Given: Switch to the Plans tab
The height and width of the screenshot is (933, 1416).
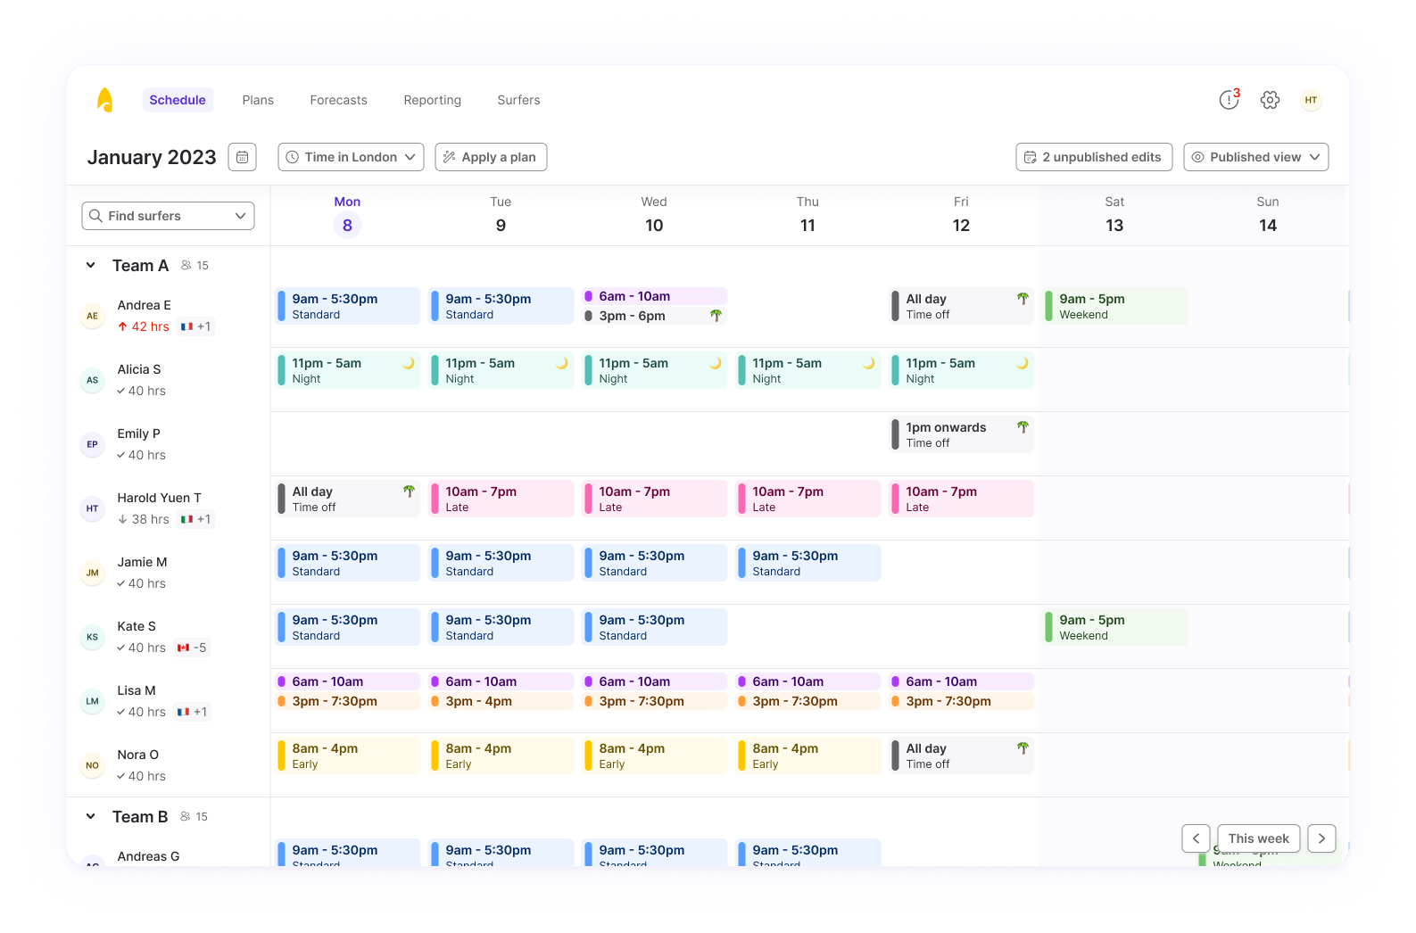Looking at the screenshot, I should (x=258, y=100).
